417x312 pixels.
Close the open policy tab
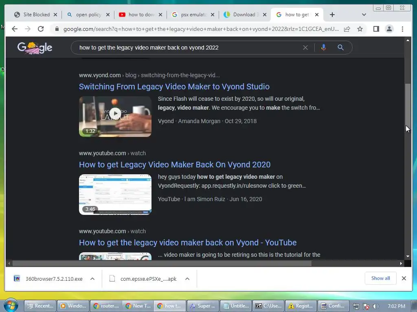108,15
